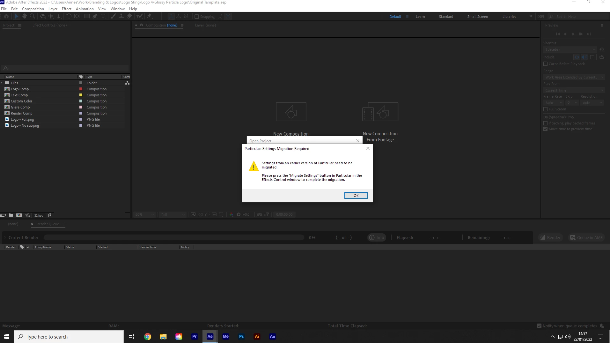The image size is (610, 343).
Task: Open the 32 bpc color depth setting
Action: pos(39,216)
